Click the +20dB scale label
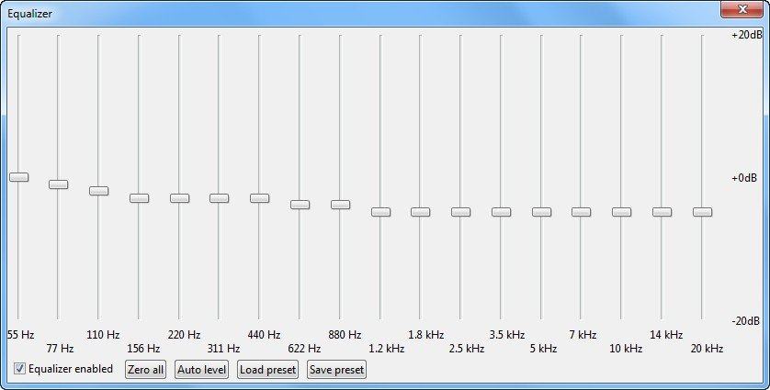 (x=747, y=35)
